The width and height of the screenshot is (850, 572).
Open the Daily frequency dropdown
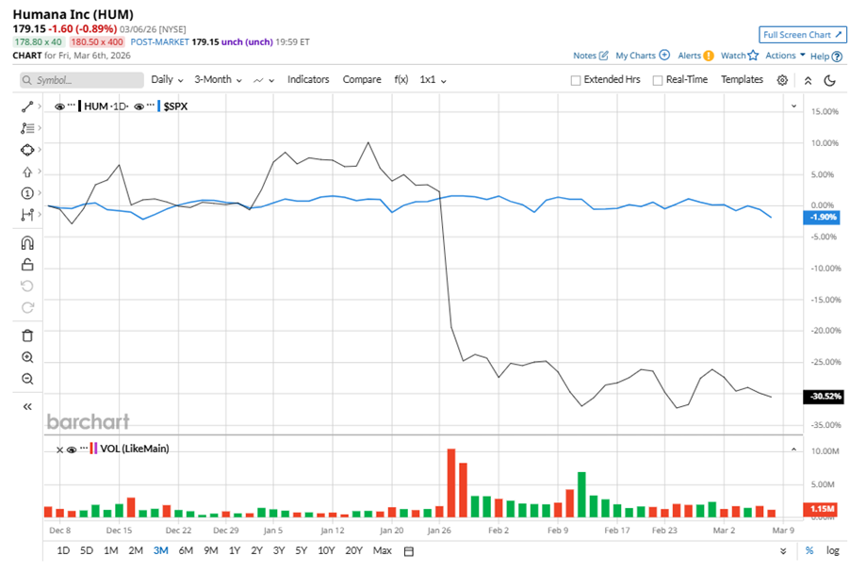[167, 80]
